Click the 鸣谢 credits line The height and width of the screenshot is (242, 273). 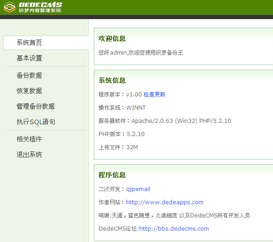pyautogui.click(x=174, y=216)
